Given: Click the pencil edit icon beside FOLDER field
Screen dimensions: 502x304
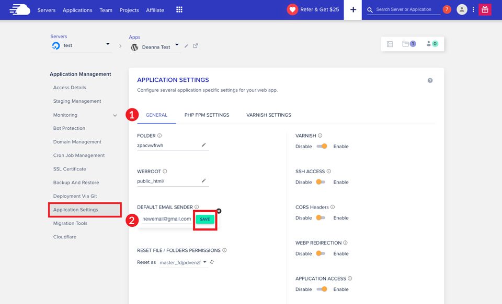Looking at the screenshot, I should click(x=204, y=145).
